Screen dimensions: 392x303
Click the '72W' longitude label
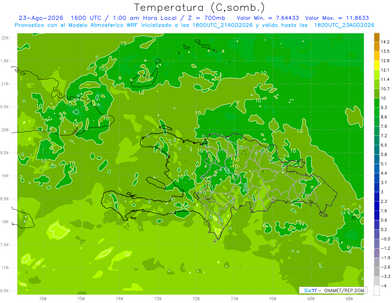pos(196,298)
